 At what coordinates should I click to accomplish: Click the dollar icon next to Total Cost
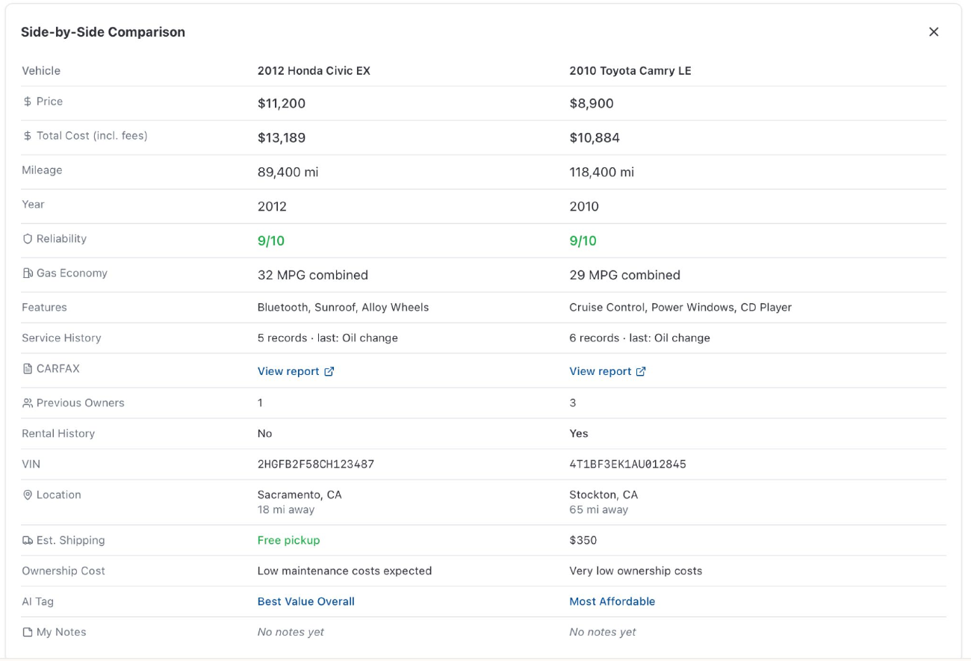[x=28, y=136]
